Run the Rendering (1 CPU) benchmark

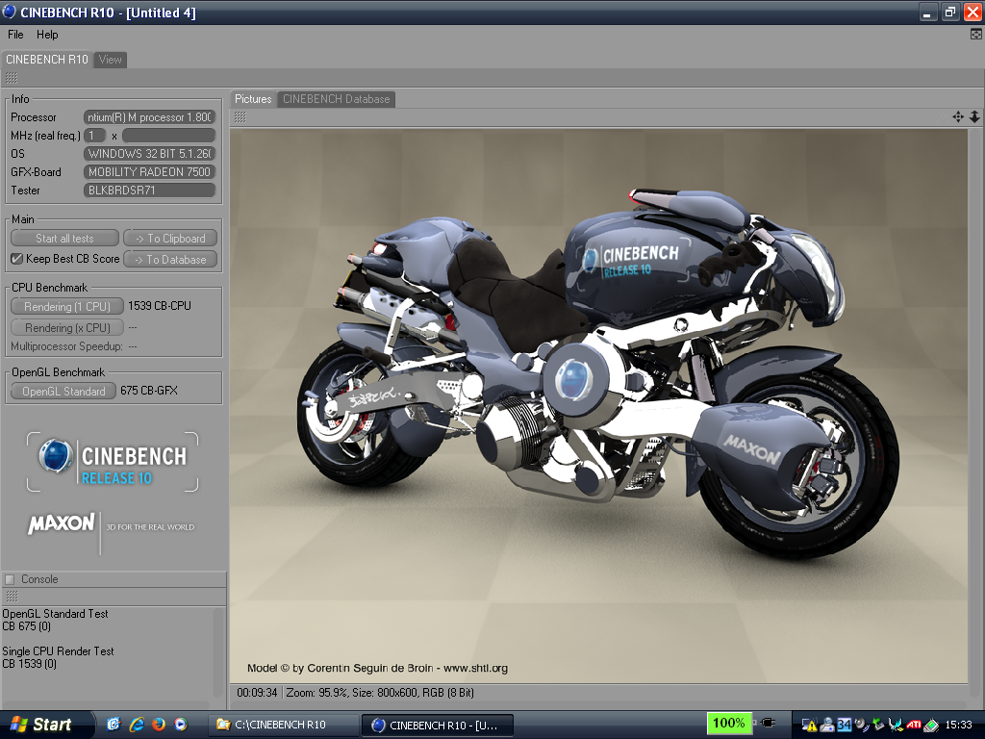tap(66, 307)
